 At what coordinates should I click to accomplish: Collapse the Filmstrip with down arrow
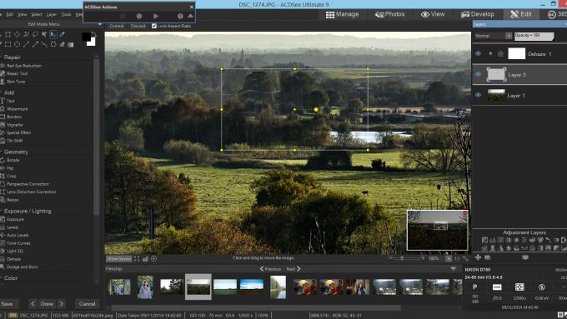coord(453,269)
